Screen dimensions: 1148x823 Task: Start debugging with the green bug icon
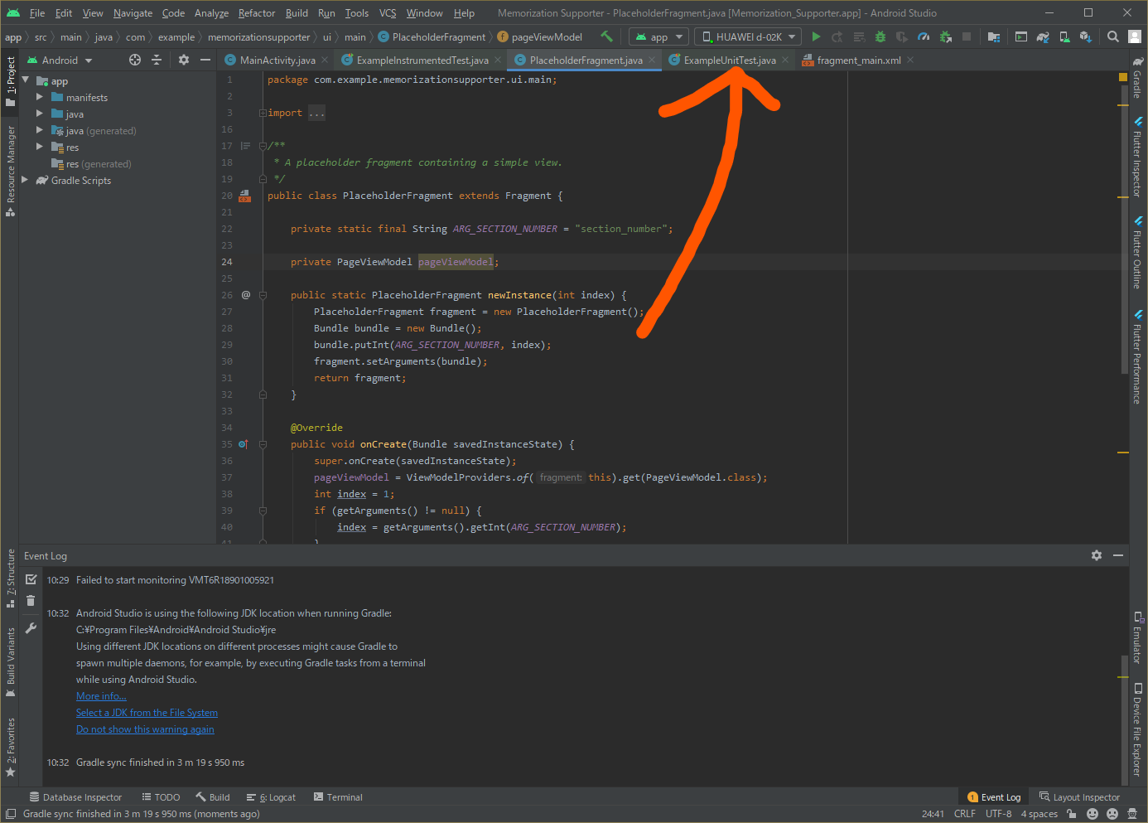coord(880,36)
